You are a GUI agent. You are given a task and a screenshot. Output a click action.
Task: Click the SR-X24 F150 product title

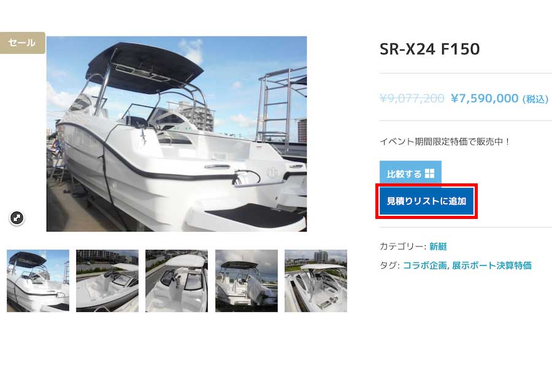(x=429, y=49)
